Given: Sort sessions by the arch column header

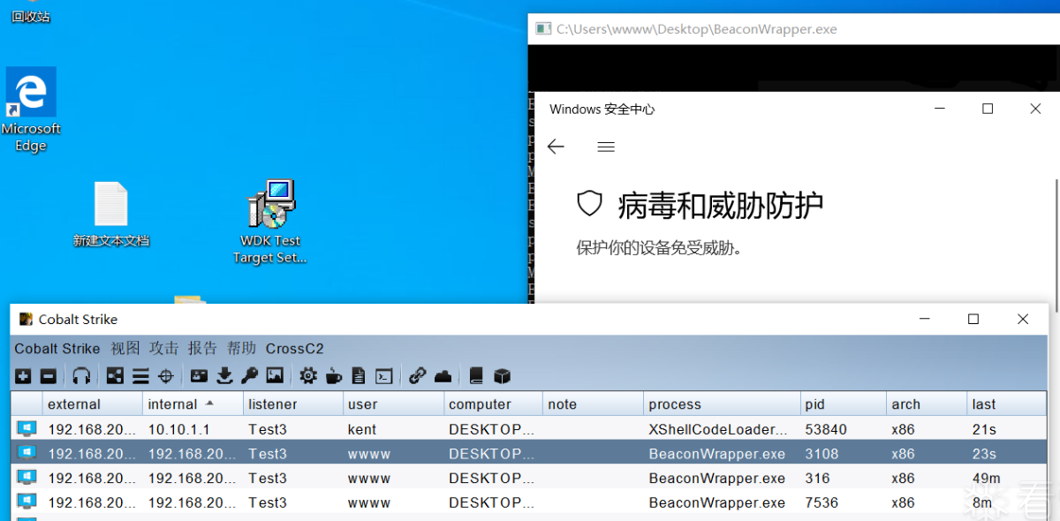Looking at the screenshot, I should [x=927, y=404].
